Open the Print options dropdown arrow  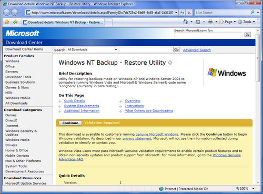216,22
